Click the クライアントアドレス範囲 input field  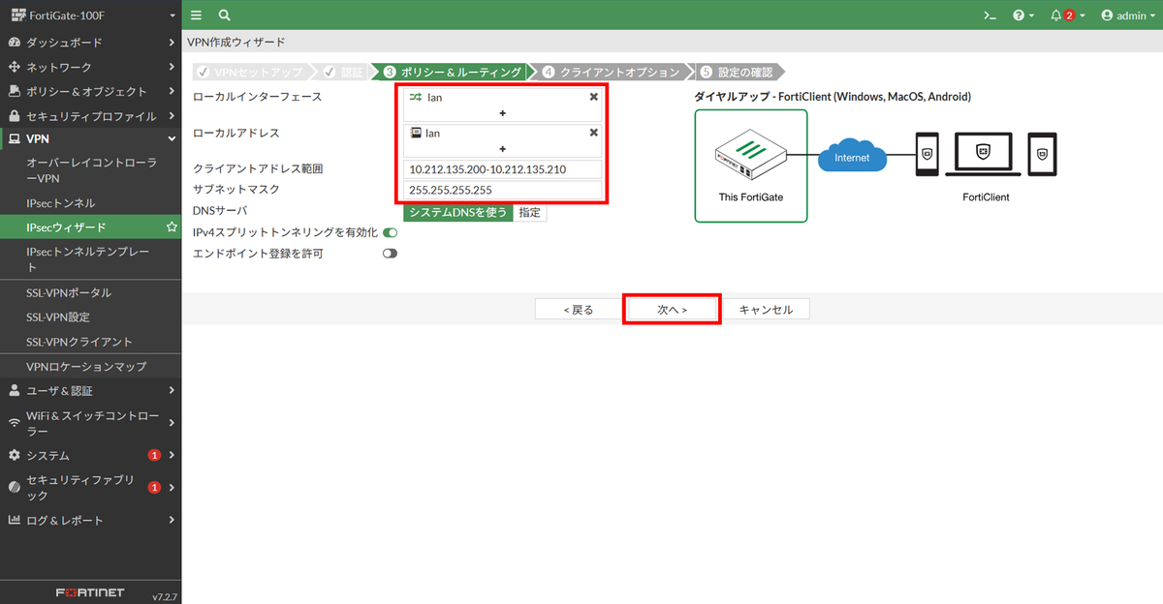click(x=503, y=169)
